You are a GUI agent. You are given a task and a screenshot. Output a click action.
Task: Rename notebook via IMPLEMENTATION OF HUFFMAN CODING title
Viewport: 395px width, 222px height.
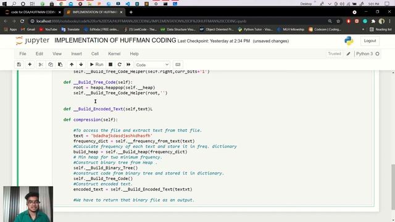(115, 41)
